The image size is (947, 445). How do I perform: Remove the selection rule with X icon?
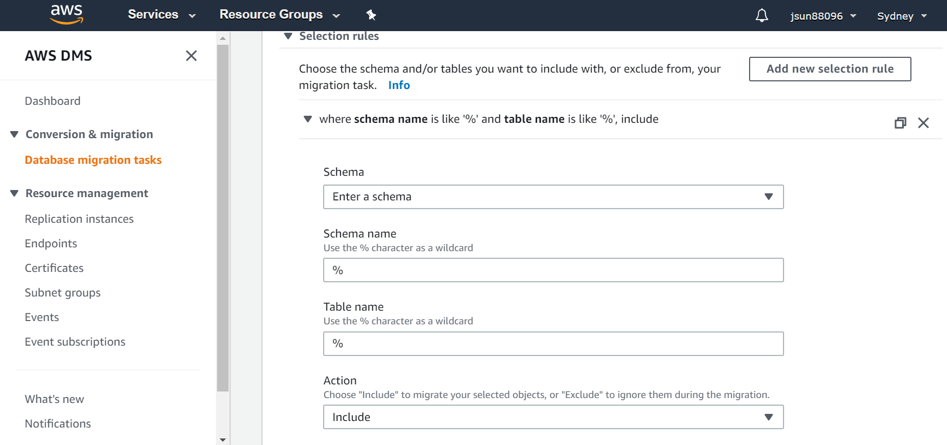pos(923,123)
